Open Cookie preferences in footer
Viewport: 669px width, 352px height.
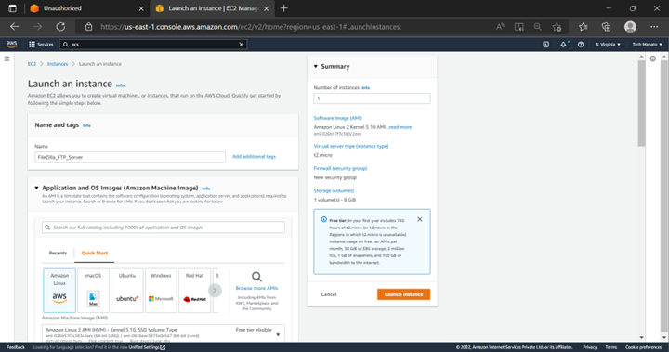643,347
